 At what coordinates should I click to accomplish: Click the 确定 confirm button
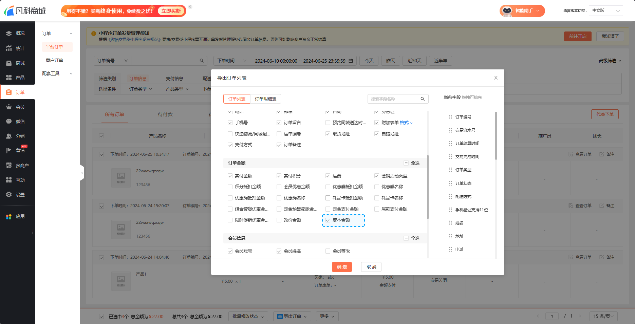[x=342, y=267]
